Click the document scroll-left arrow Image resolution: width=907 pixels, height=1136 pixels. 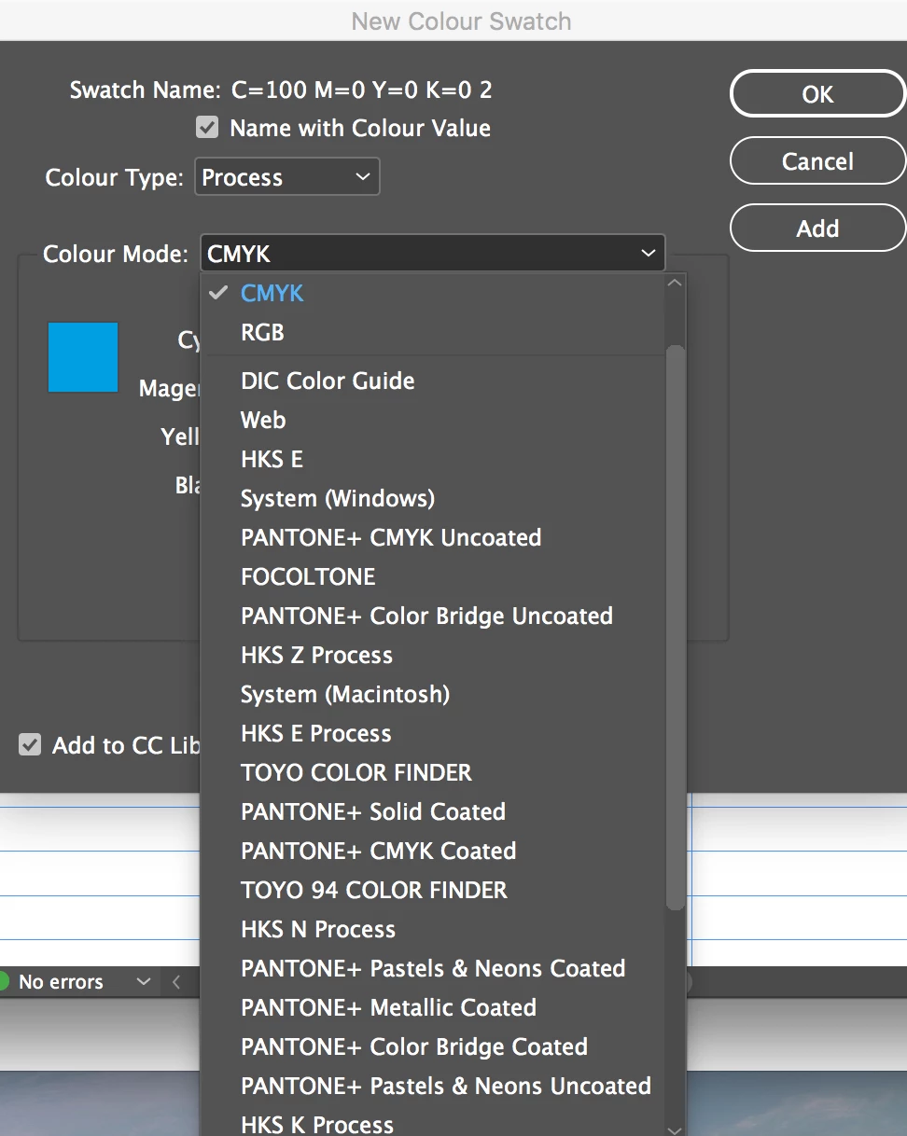point(176,981)
